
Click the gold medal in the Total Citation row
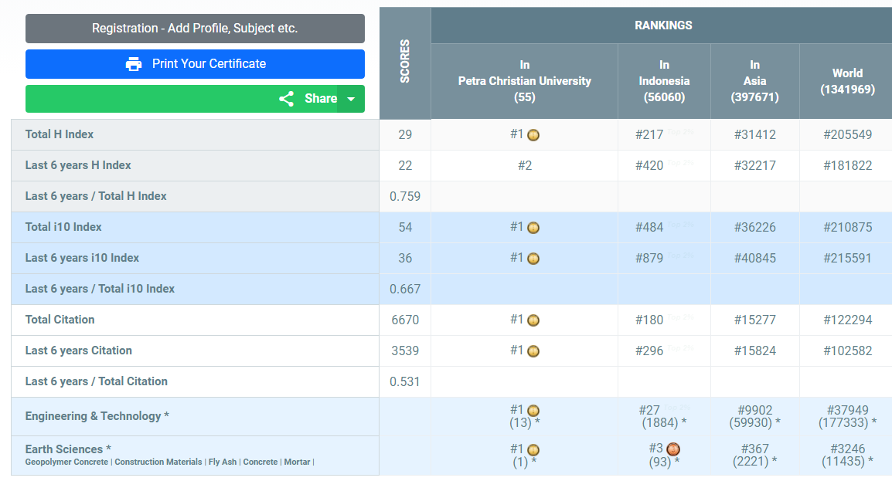(533, 320)
